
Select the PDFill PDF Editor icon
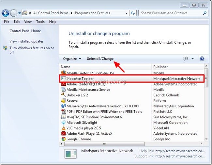pos(64,112)
